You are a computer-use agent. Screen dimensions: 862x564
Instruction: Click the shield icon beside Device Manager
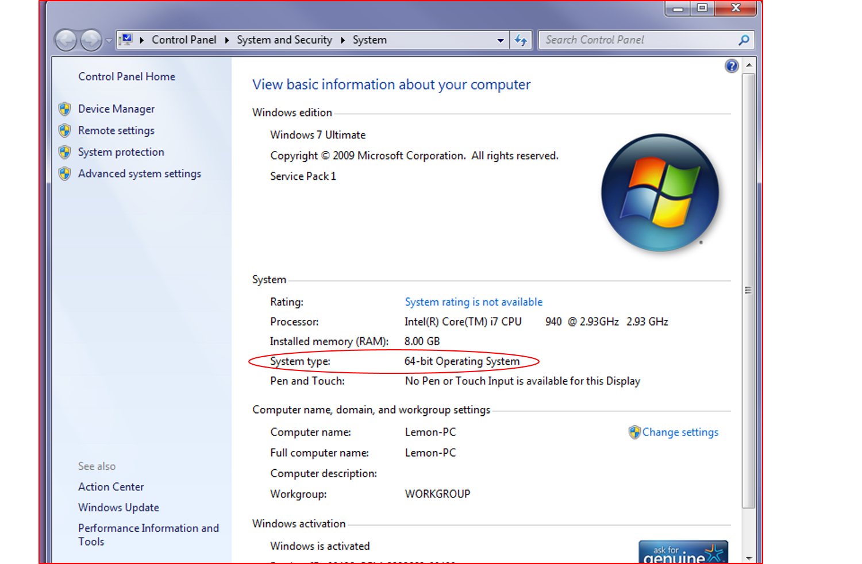(65, 109)
